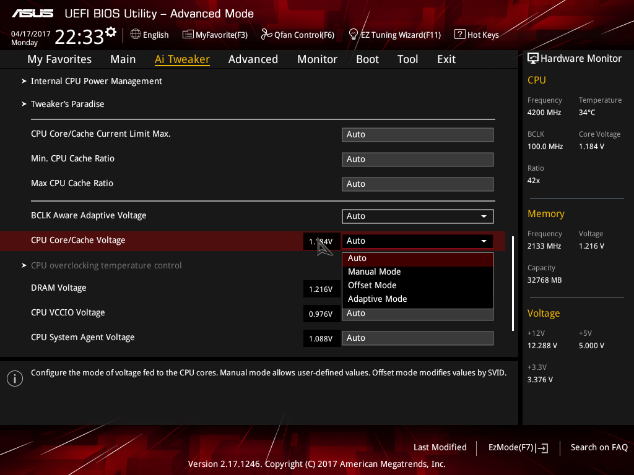Click the 5.000 V reading

point(591,346)
